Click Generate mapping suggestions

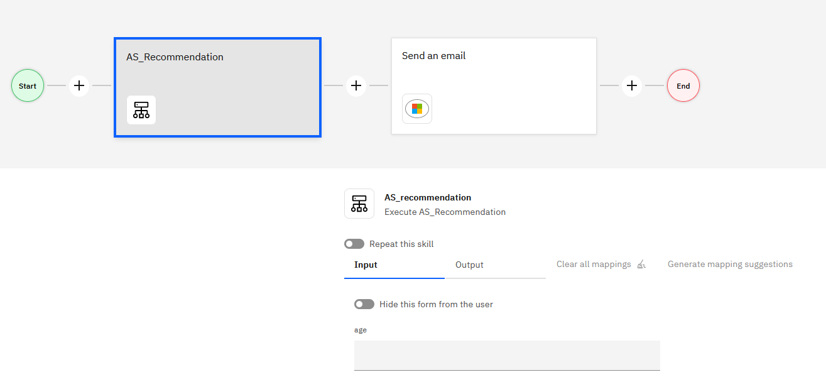(730, 265)
